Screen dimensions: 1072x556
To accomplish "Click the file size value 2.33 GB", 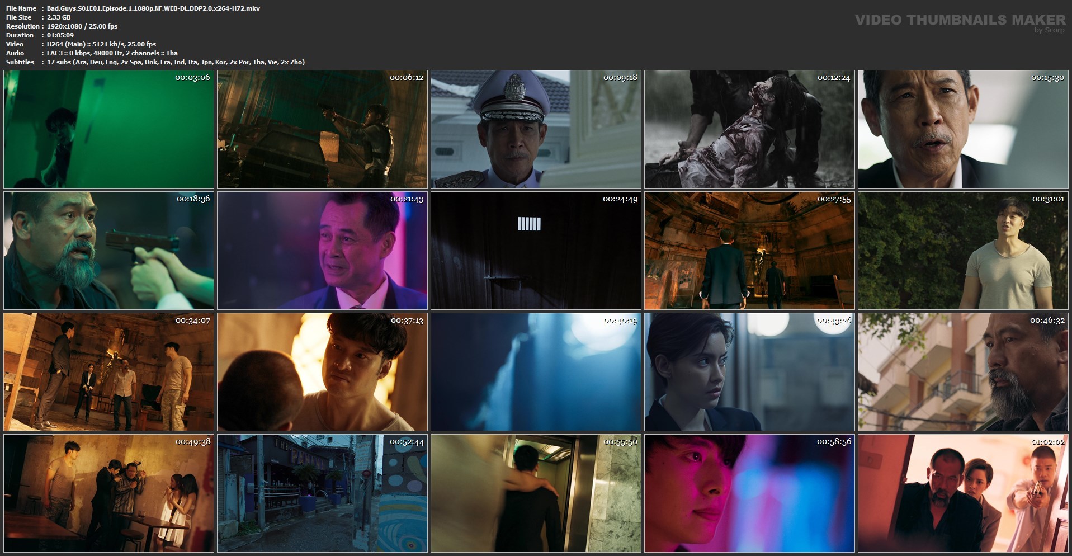I will coord(59,17).
